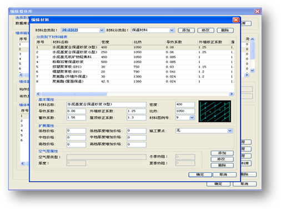The height and width of the screenshot is (209, 281).
Task: Close the background 编辑墙体库 window
Action: click(x=257, y=12)
